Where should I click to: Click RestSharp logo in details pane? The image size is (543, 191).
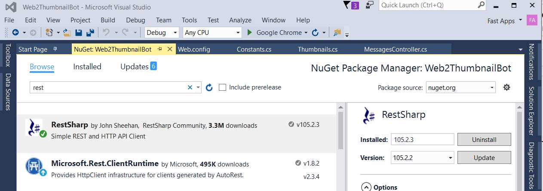369,115
